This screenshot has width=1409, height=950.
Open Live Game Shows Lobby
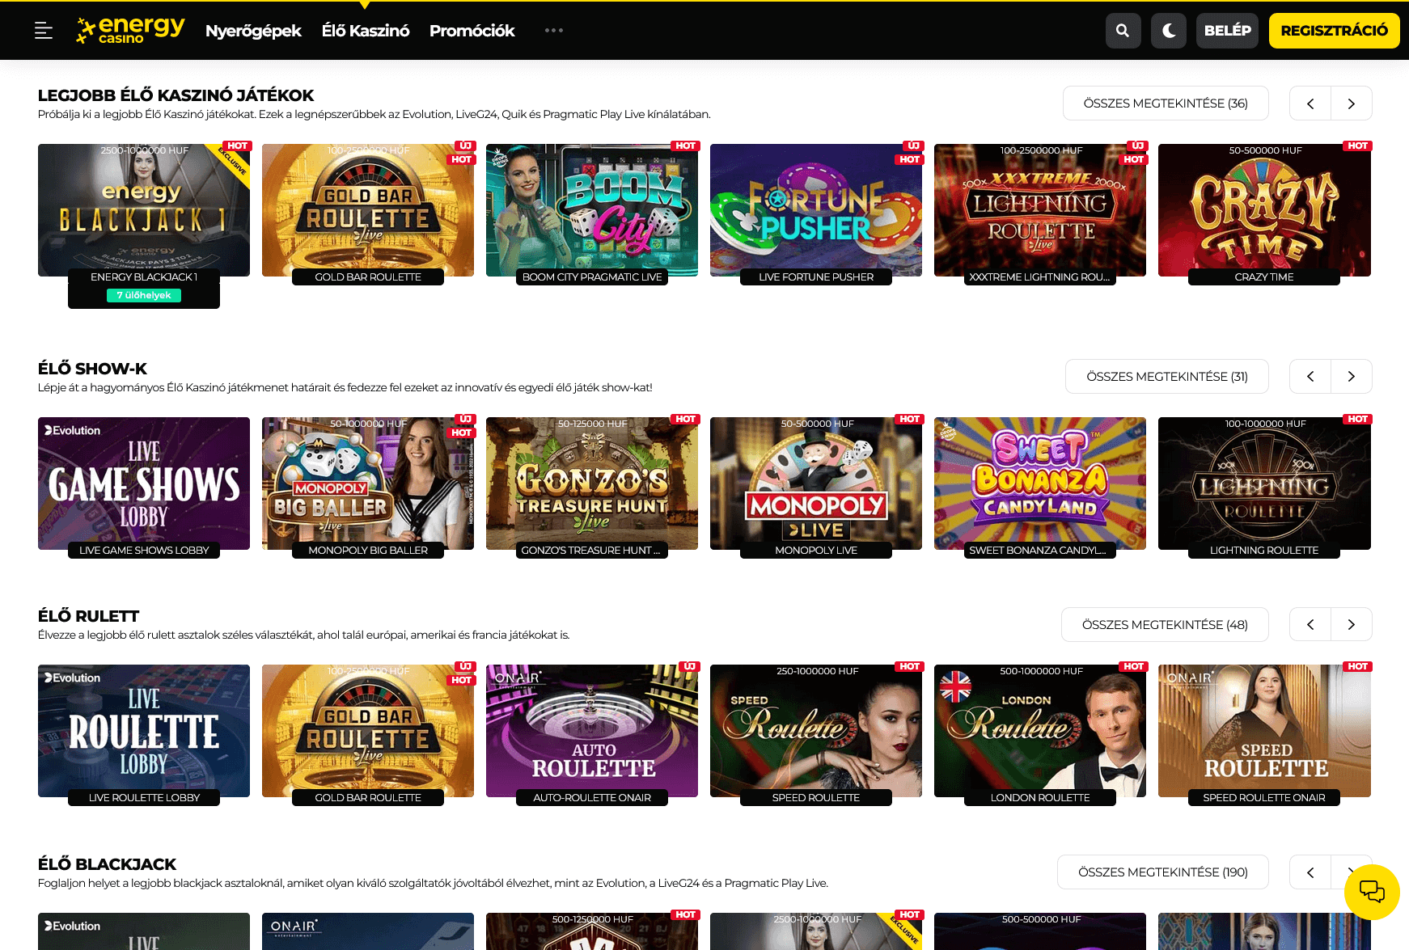pos(144,483)
